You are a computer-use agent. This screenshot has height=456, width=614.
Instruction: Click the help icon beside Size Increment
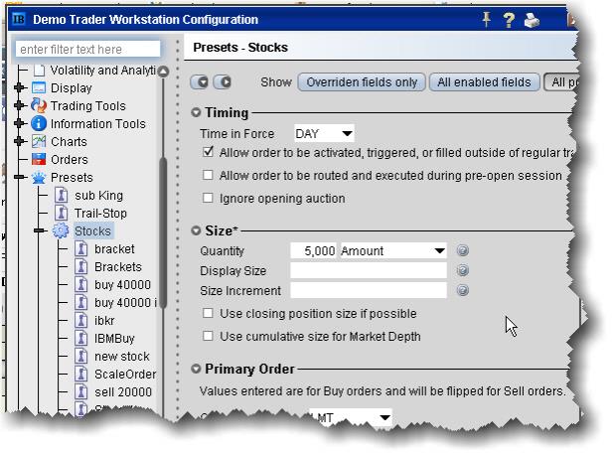pyautogui.click(x=463, y=291)
